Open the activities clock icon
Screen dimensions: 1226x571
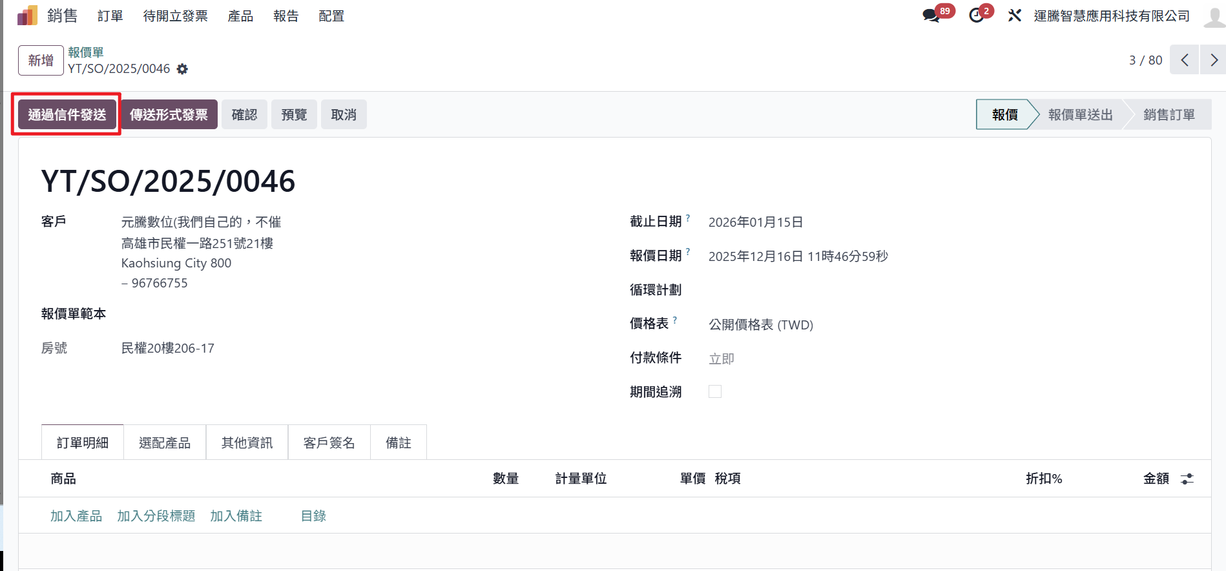tap(976, 16)
